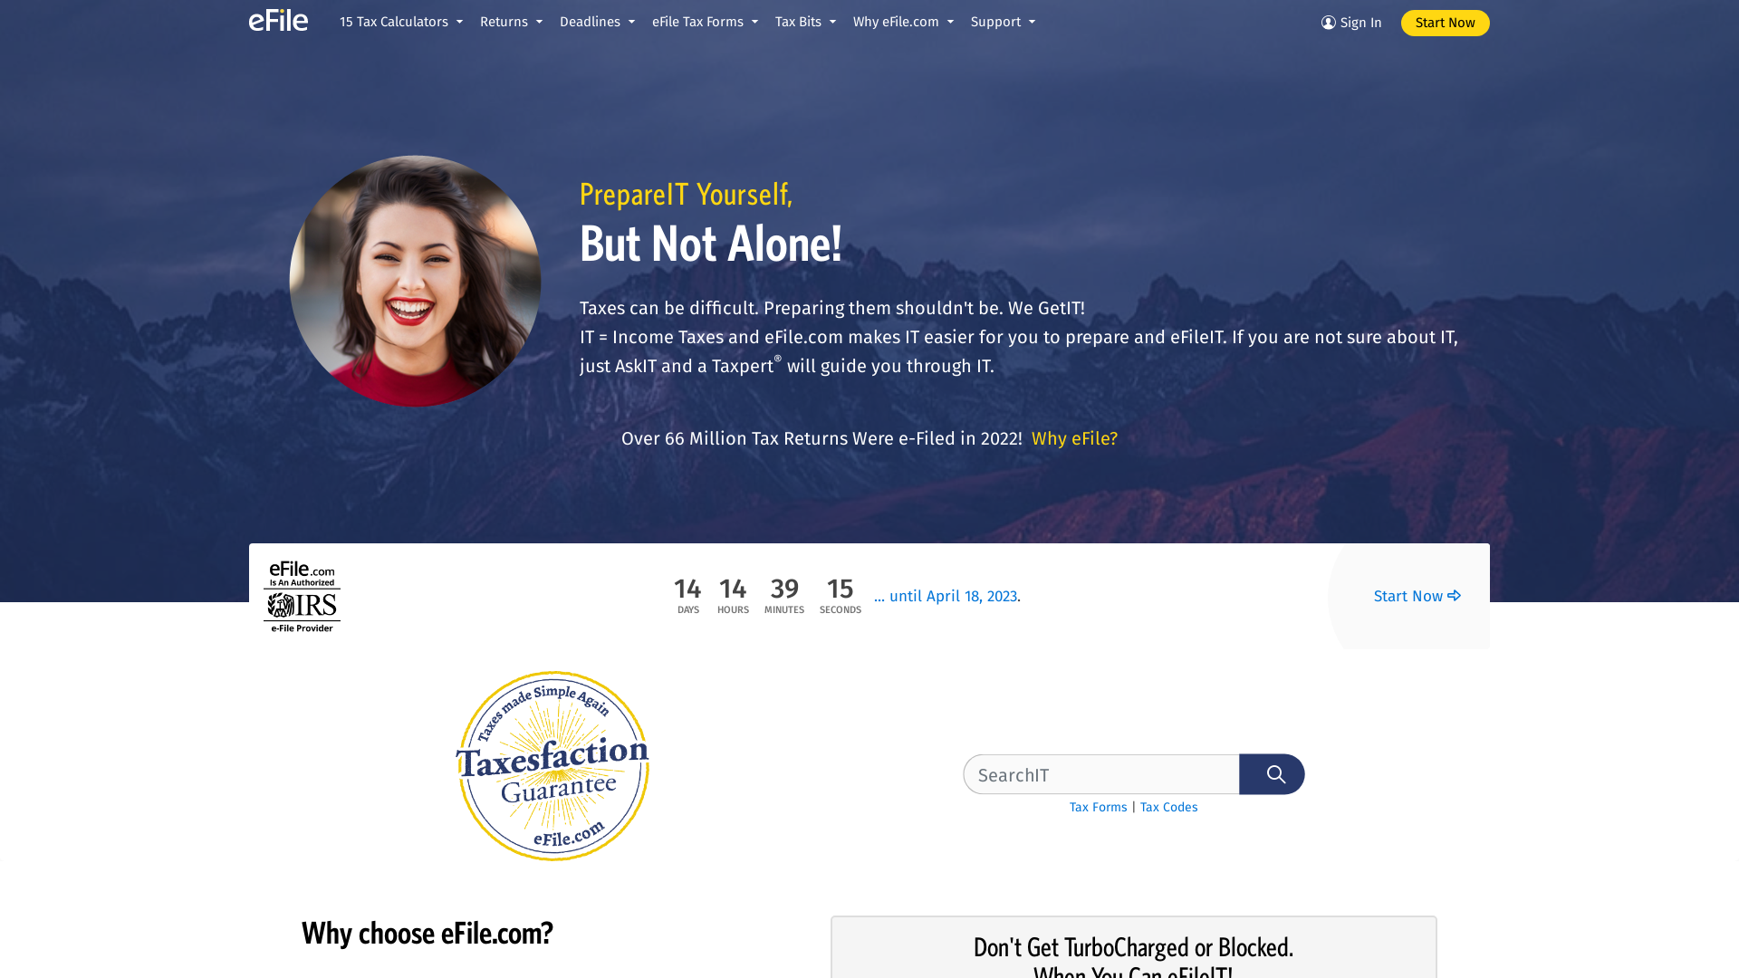1739x978 pixels.
Task: Open the eFile Tax Forms menu
Action: 705,22
